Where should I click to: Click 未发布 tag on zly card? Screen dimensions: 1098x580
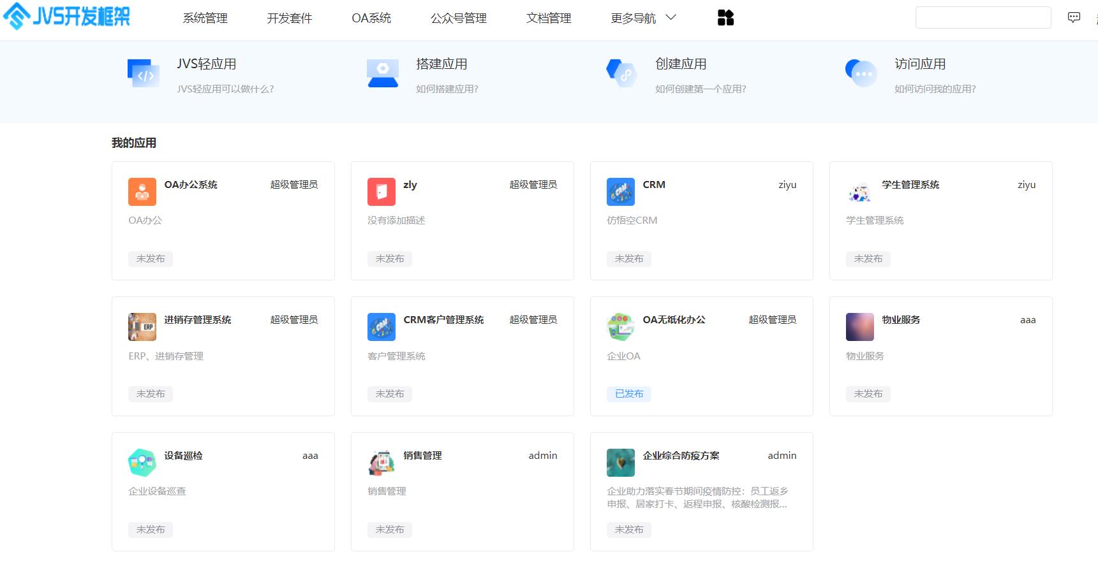[390, 259]
